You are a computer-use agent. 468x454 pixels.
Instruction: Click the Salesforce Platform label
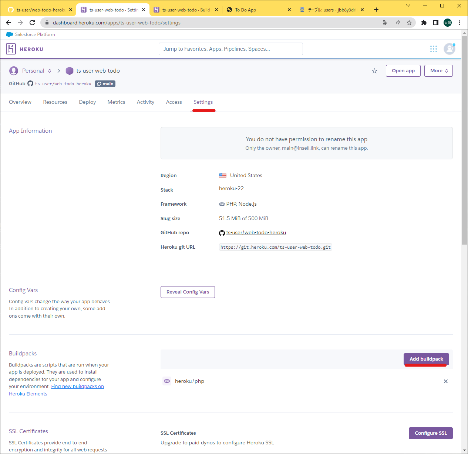(x=35, y=34)
